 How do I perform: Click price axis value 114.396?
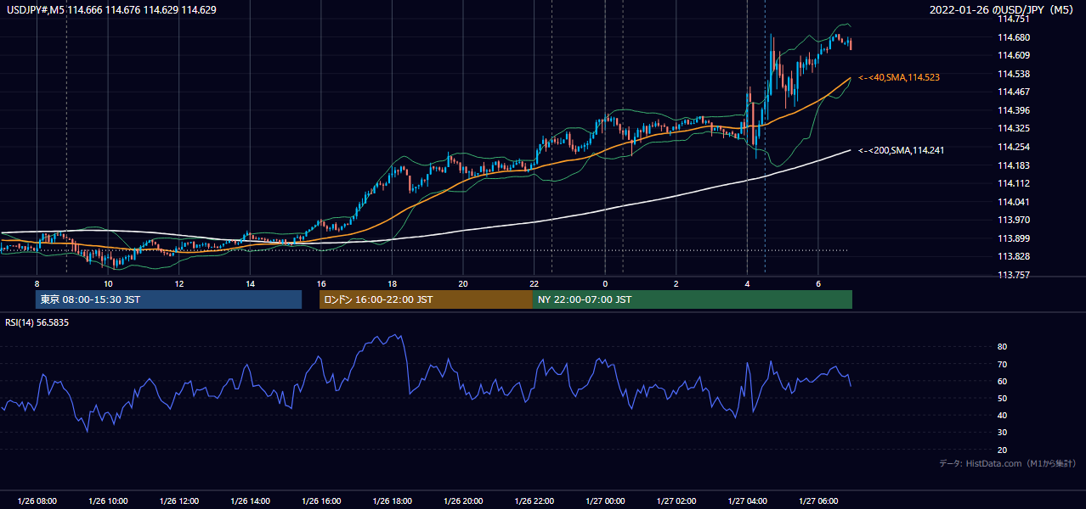(1013, 110)
